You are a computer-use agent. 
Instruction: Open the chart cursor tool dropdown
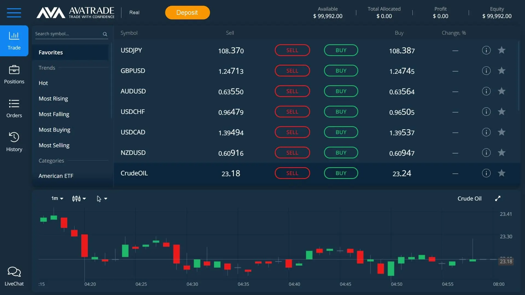click(x=102, y=198)
